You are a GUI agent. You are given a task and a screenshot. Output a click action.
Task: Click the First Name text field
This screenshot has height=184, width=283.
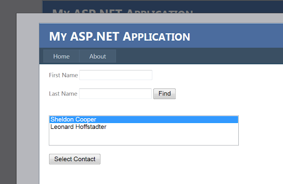[x=115, y=75]
